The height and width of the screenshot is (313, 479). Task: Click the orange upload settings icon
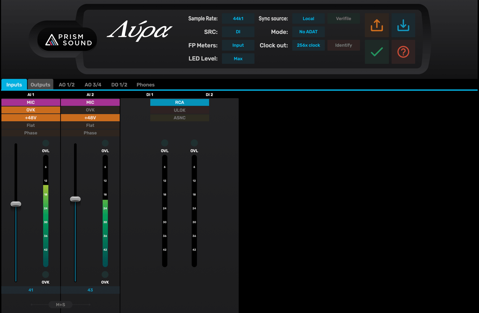click(x=377, y=25)
